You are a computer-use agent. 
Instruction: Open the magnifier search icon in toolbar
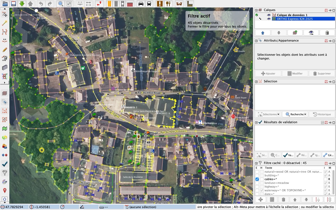(x=61, y=4)
